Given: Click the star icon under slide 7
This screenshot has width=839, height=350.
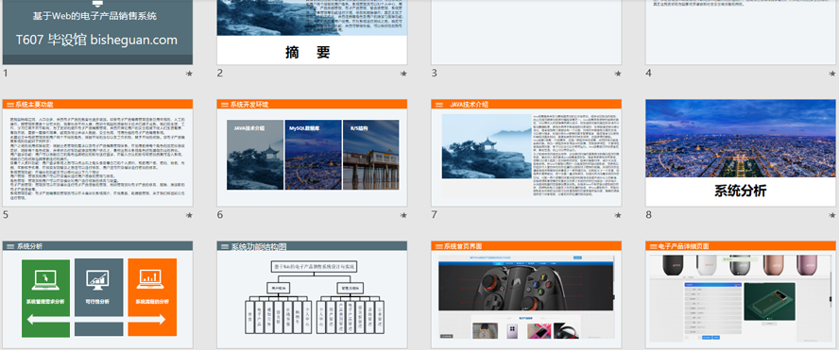Looking at the screenshot, I should [618, 215].
